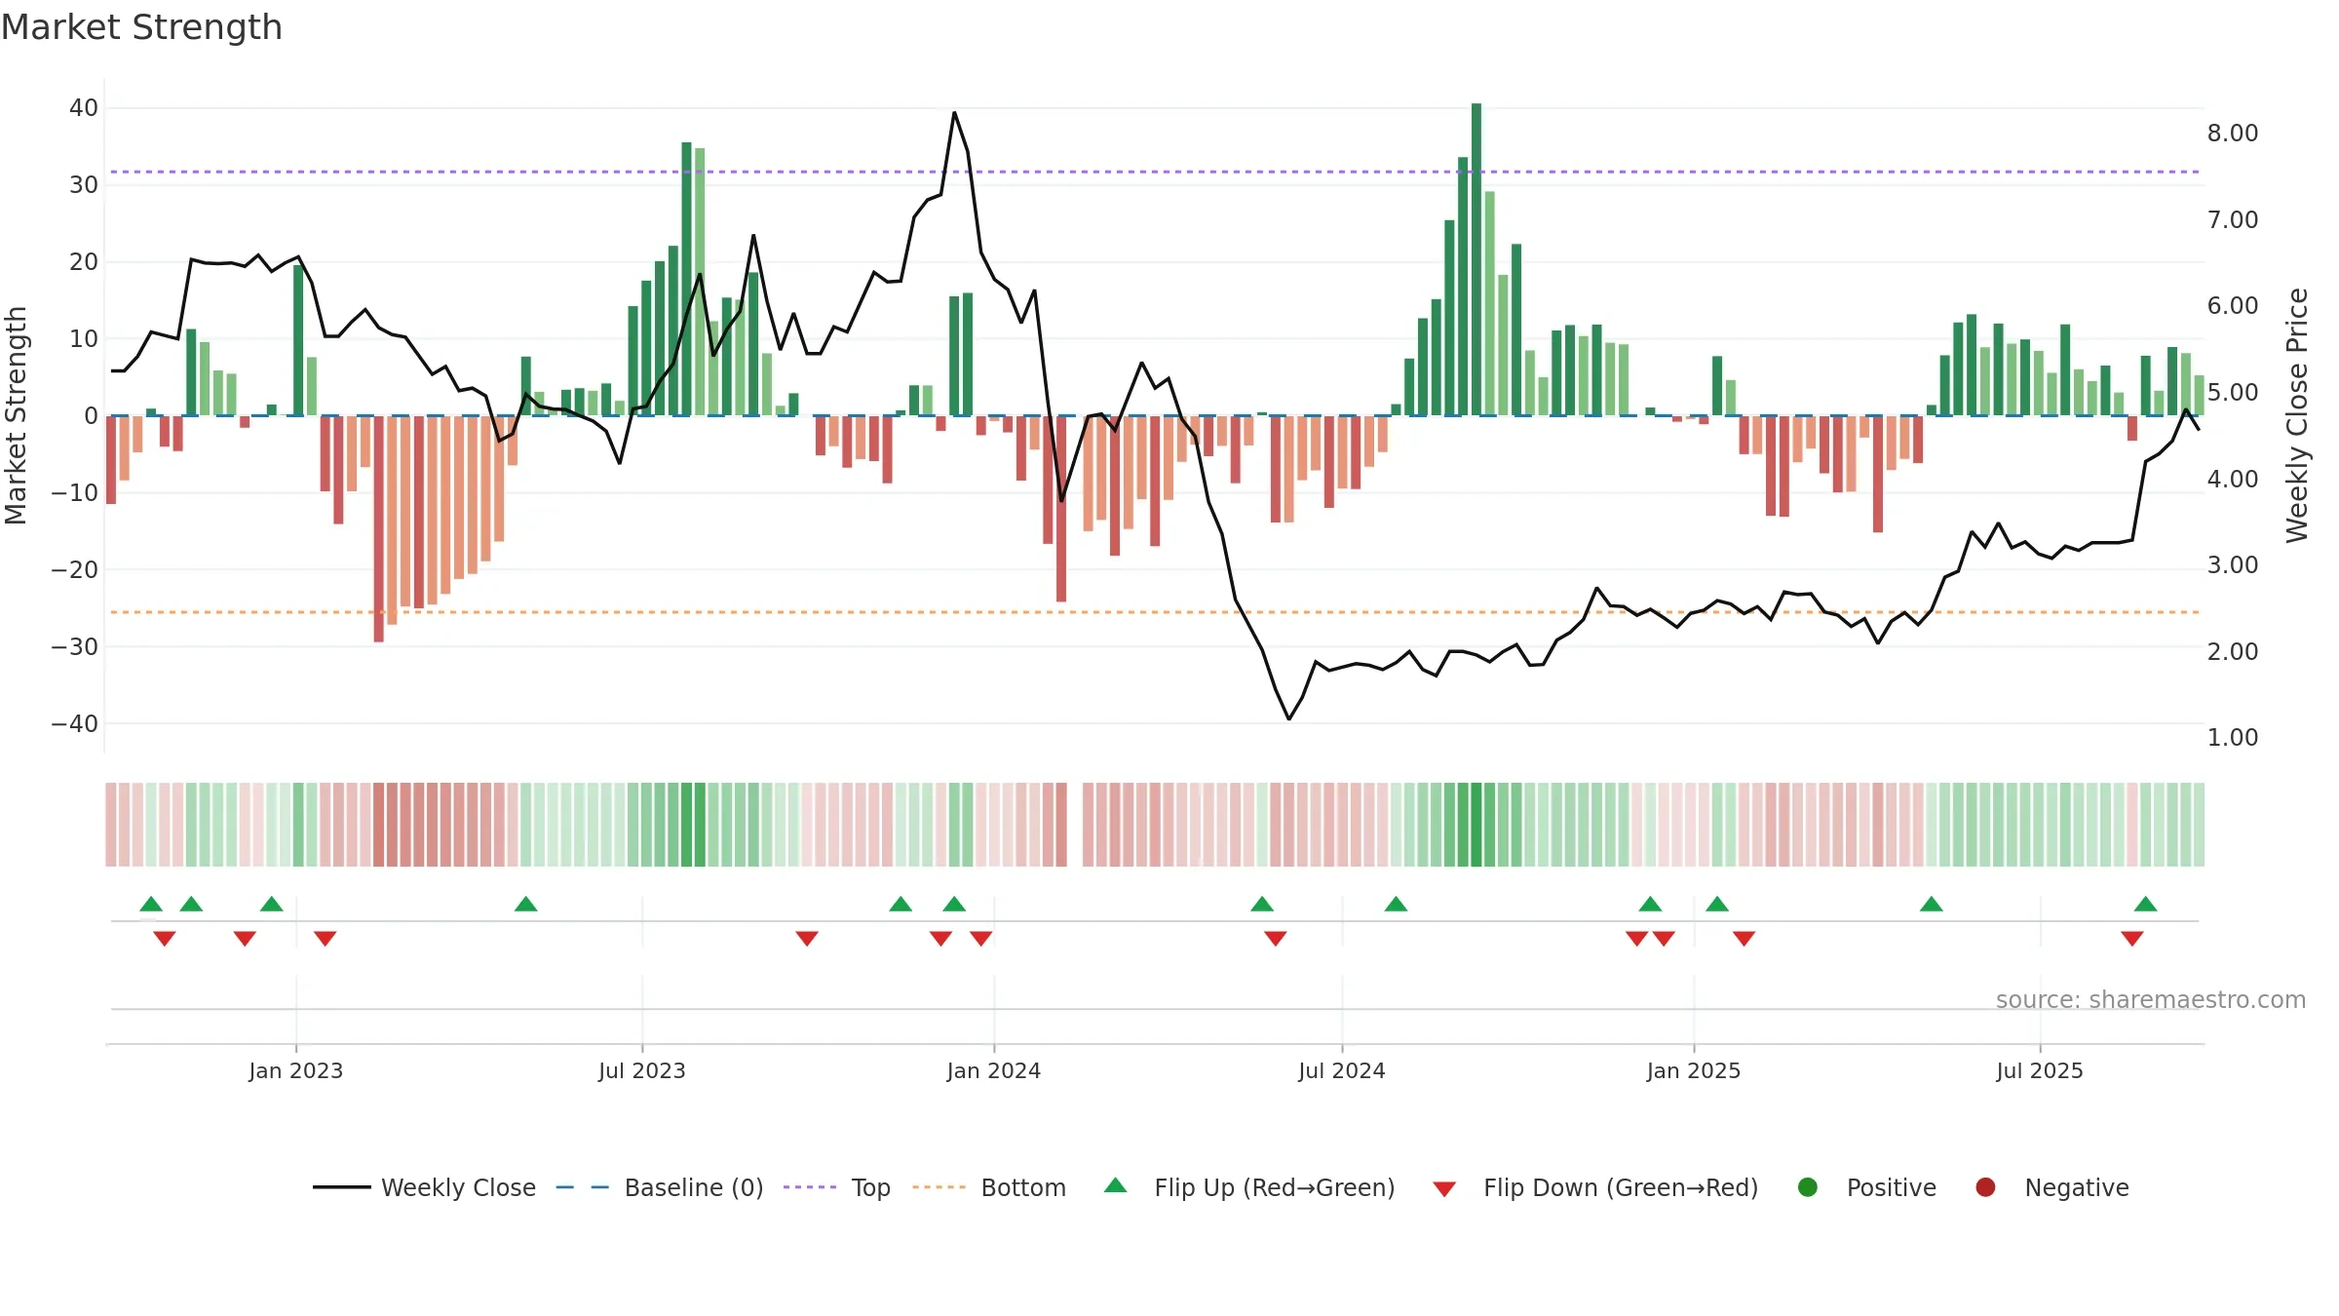Toggle the Baseline (0) legend entry

coord(660,1187)
